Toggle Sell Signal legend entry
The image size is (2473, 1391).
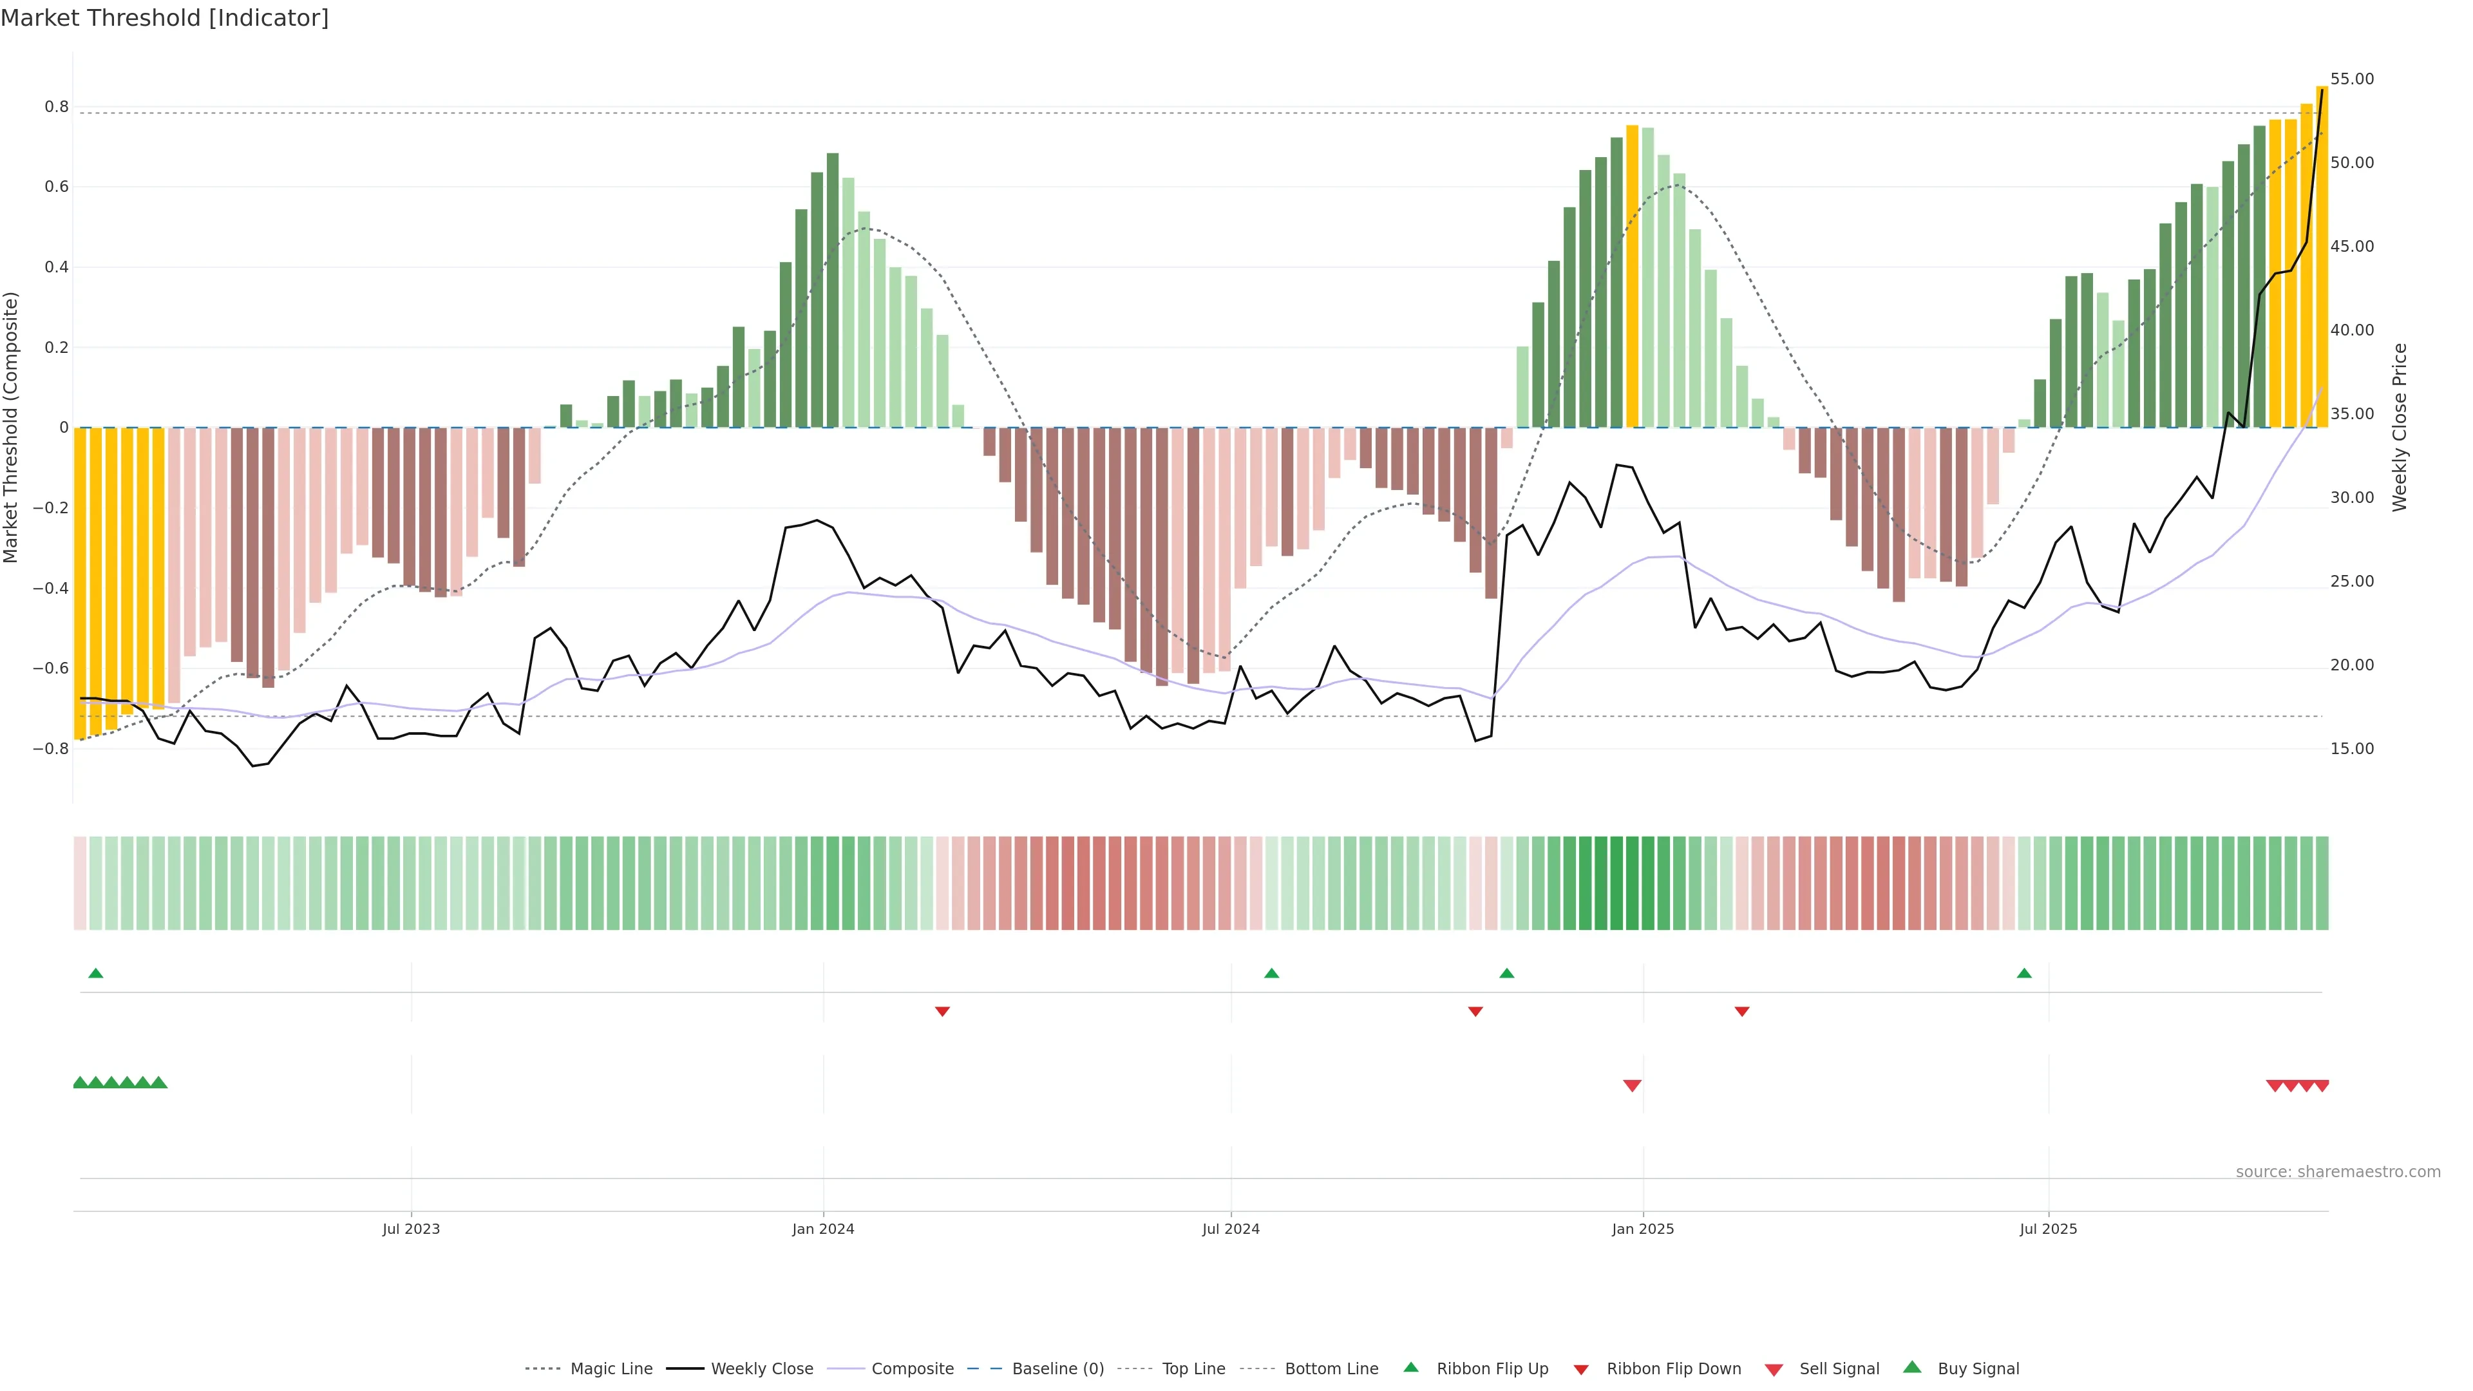(1839, 1368)
